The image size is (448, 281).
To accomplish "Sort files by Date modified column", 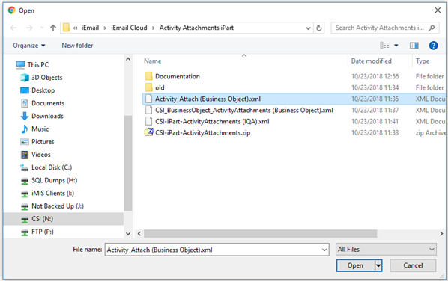I will 371,61.
